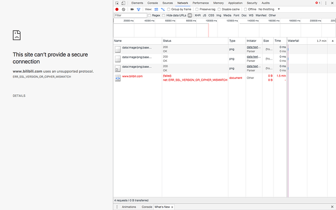Click 4 requests status bar summary
Viewport: 336px width, 210px height.
pyautogui.click(x=131, y=200)
